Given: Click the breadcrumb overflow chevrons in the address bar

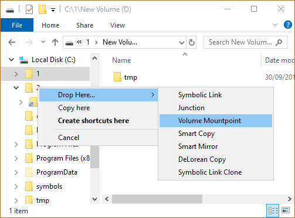Looking at the screenshot, I should pos(79,42).
